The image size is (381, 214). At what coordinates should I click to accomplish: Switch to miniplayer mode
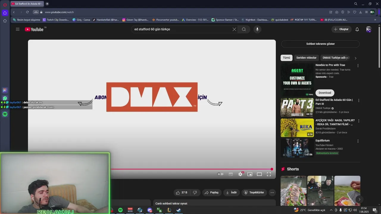250,174
